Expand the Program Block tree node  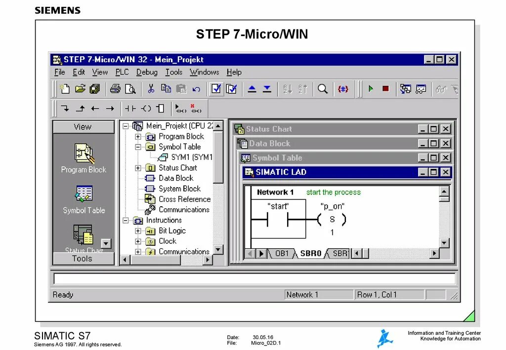coord(138,137)
